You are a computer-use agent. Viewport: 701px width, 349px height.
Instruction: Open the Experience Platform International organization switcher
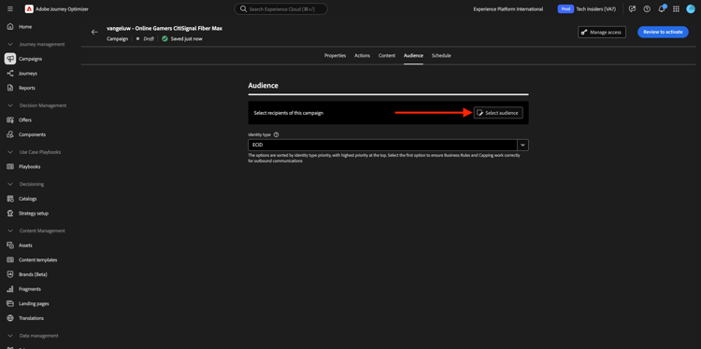(x=508, y=9)
